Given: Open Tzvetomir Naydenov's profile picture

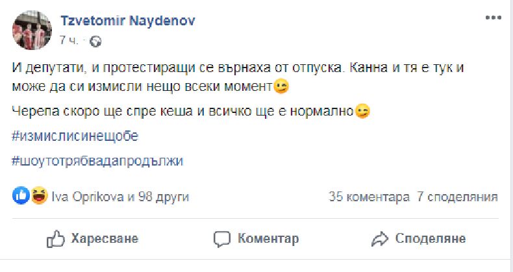Looking at the screenshot, I should click(30, 30).
